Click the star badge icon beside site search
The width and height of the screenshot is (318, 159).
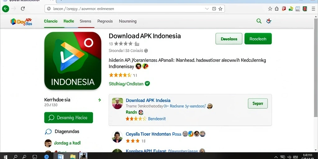click(x=269, y=21)
